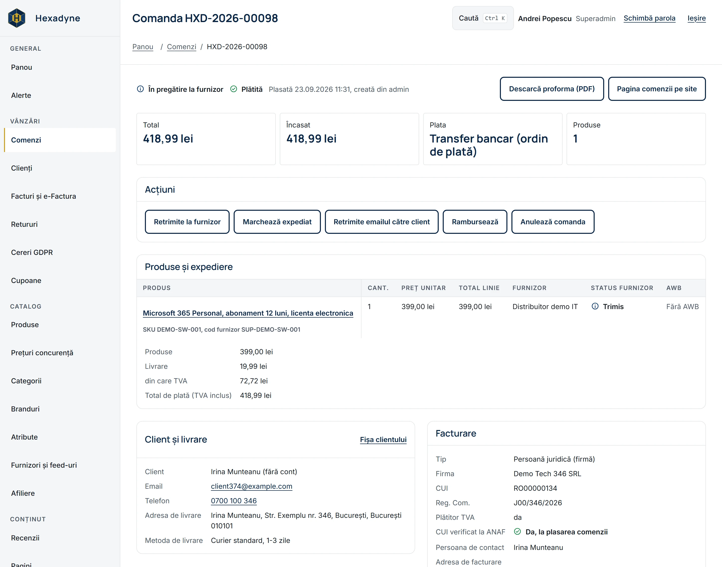Open Cupoane in the sidebar
This screenshot has width=722, height=567.
pyautogui.click(x=60, y=280)
